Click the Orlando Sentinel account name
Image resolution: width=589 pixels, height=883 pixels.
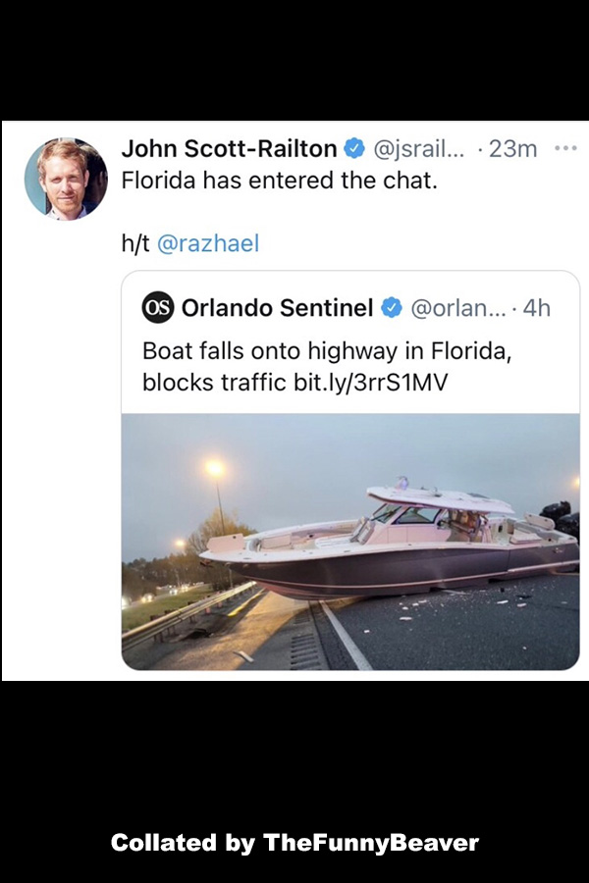[277, 308]
